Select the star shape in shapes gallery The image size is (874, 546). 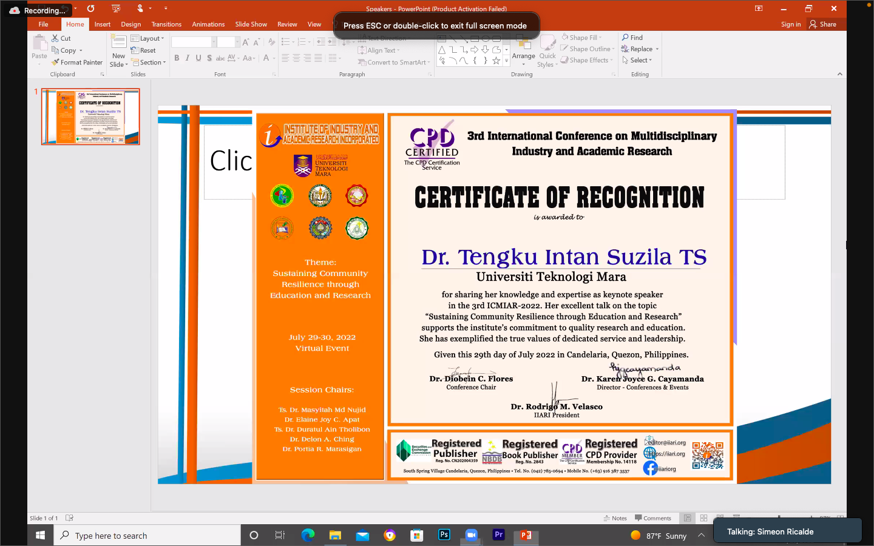pyautogui.click(x=496, y=61)
